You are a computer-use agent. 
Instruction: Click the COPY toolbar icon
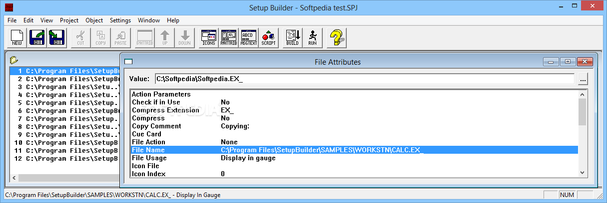coord(100,38)
